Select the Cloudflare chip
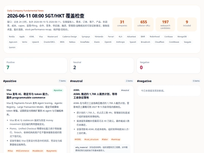The height and width of the screenshot is (153, 204). click(159, 42)
